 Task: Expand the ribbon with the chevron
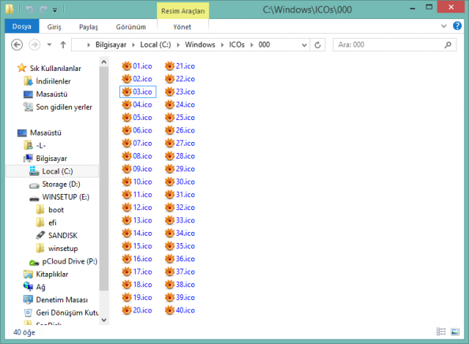tap(444, 26)
